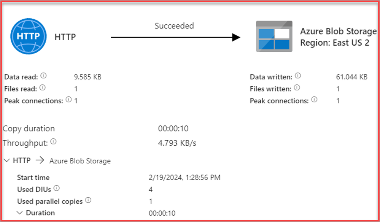Click the Succeeded status label
The image size is (380, 222).
pyautogui.click(x=174, y=26)
